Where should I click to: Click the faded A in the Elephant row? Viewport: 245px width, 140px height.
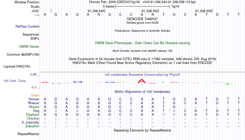[174, 115]
